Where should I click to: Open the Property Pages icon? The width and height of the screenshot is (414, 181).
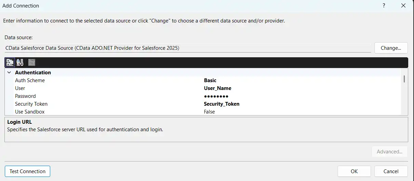coord(32,62)
